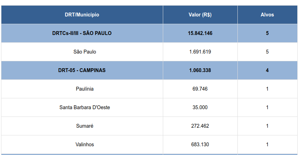The width and height of the screenshot is (305, 155).
Task: Click the Alvos cell in Sumaré row
Action: (267, 126)
